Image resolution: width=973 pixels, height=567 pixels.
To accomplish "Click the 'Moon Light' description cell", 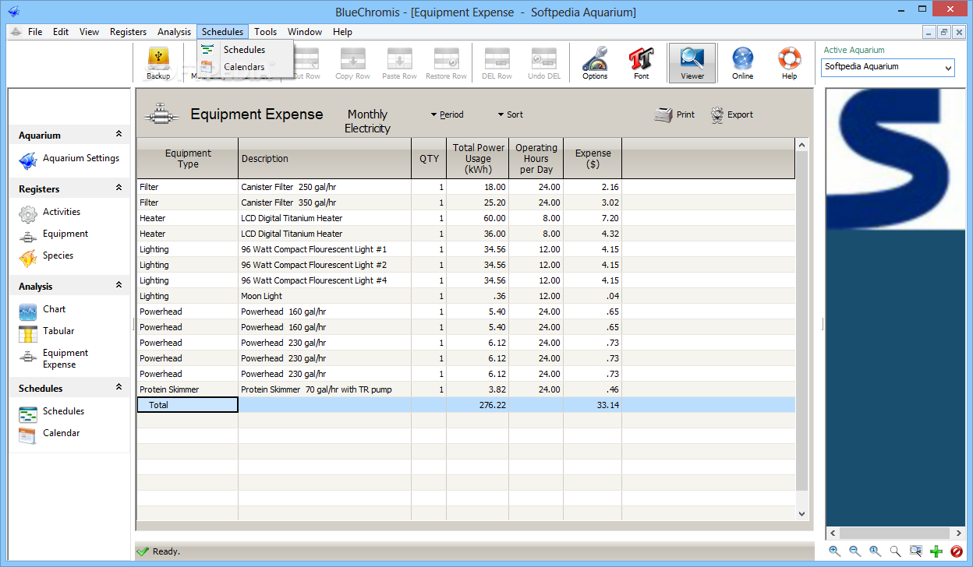I will tap(325, 296).
